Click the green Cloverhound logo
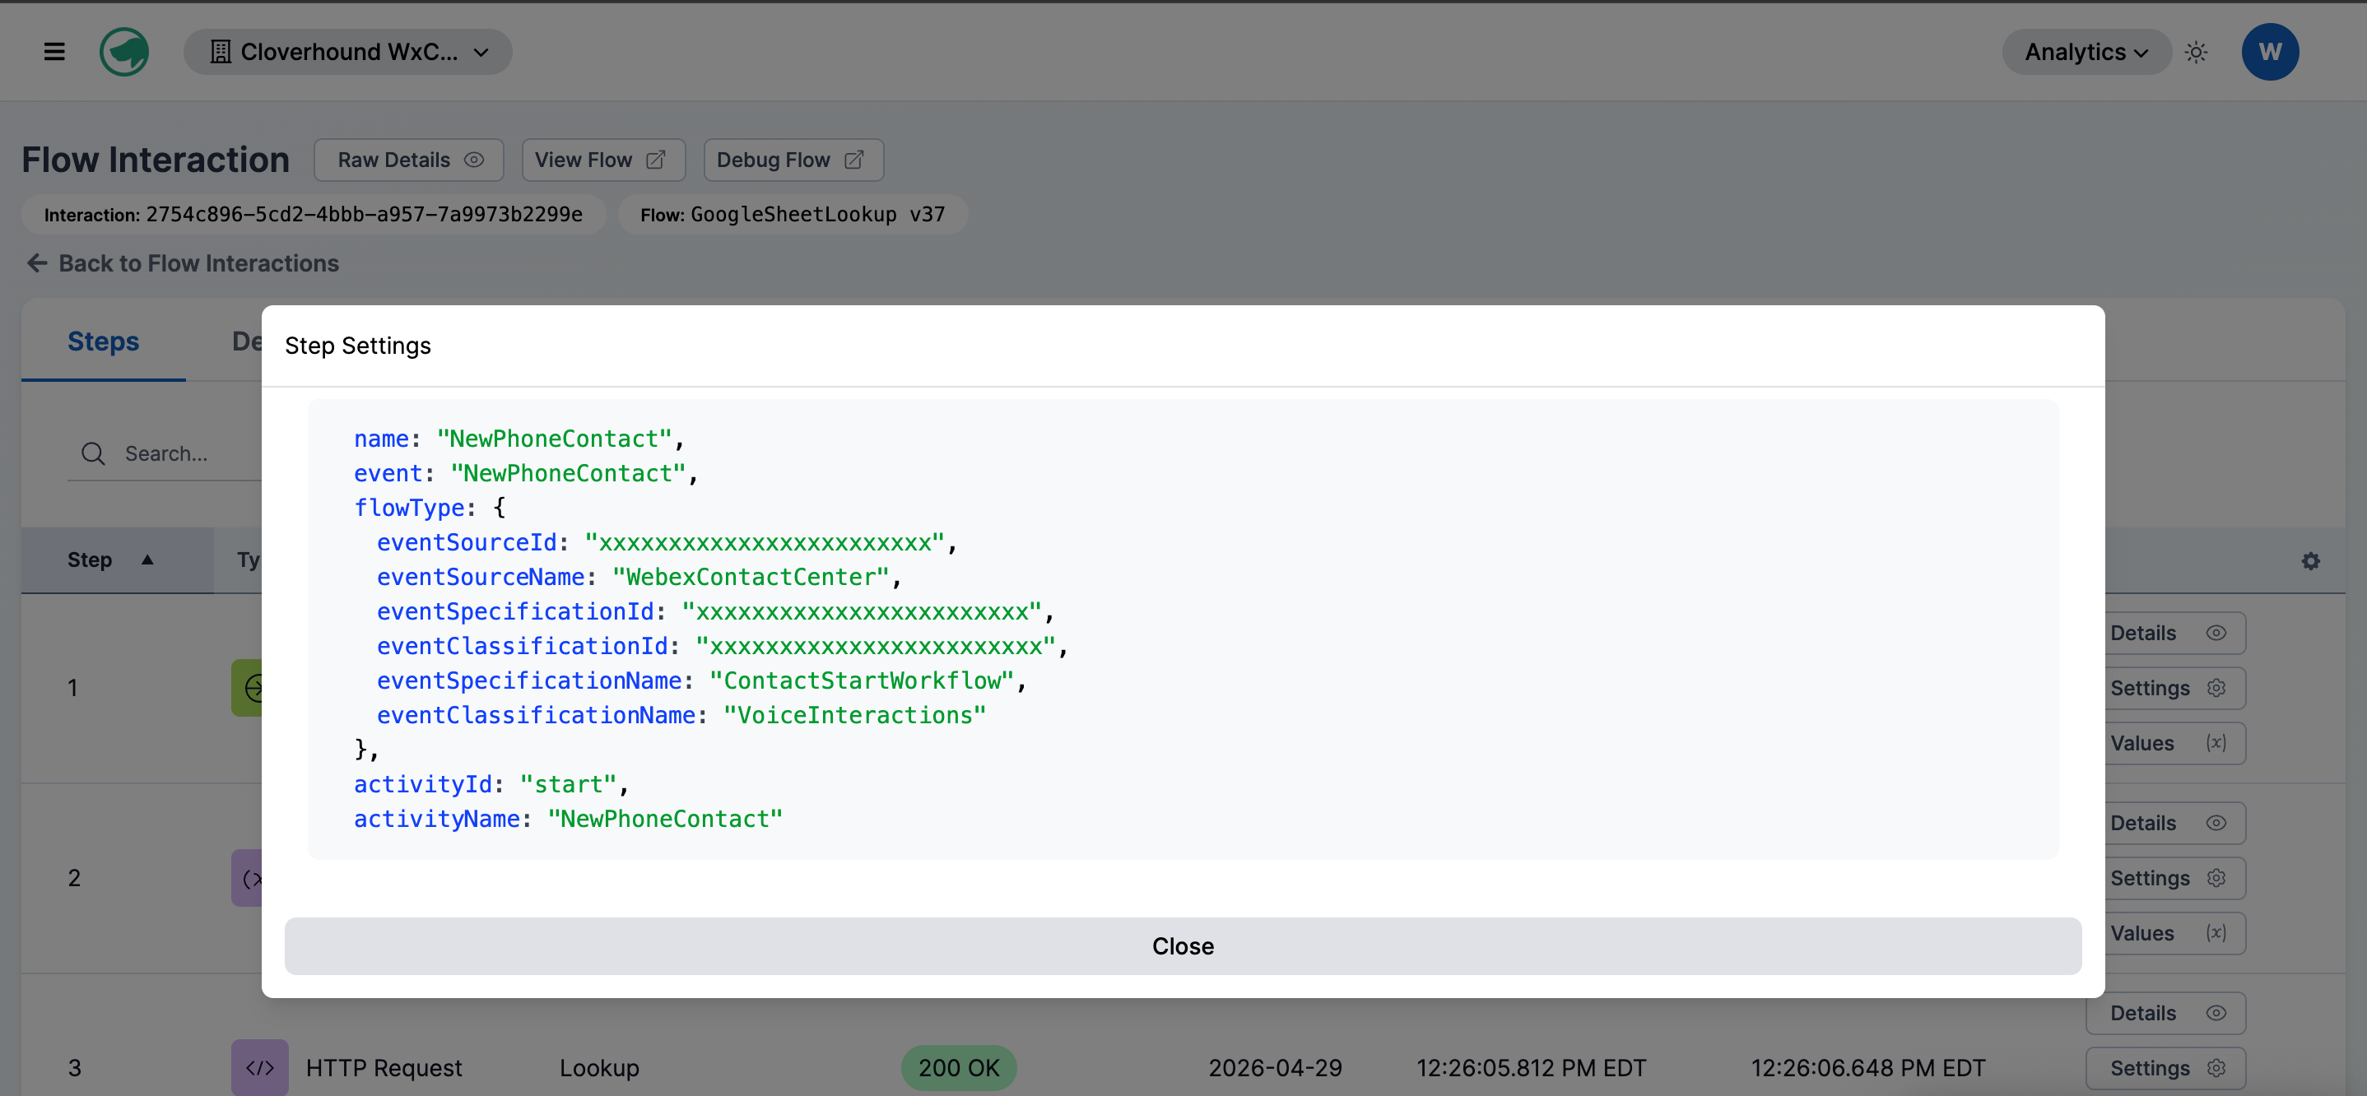 pos(124,53)
